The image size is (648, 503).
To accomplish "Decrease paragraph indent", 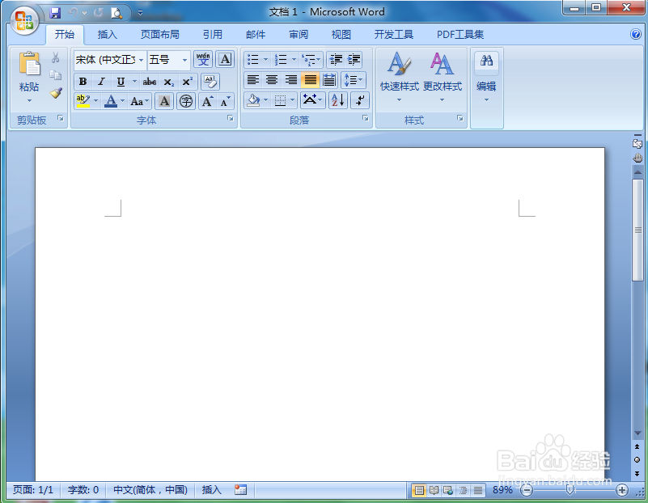I will coord(336,60).
